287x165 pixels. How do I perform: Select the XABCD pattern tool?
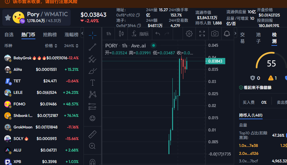92,95
